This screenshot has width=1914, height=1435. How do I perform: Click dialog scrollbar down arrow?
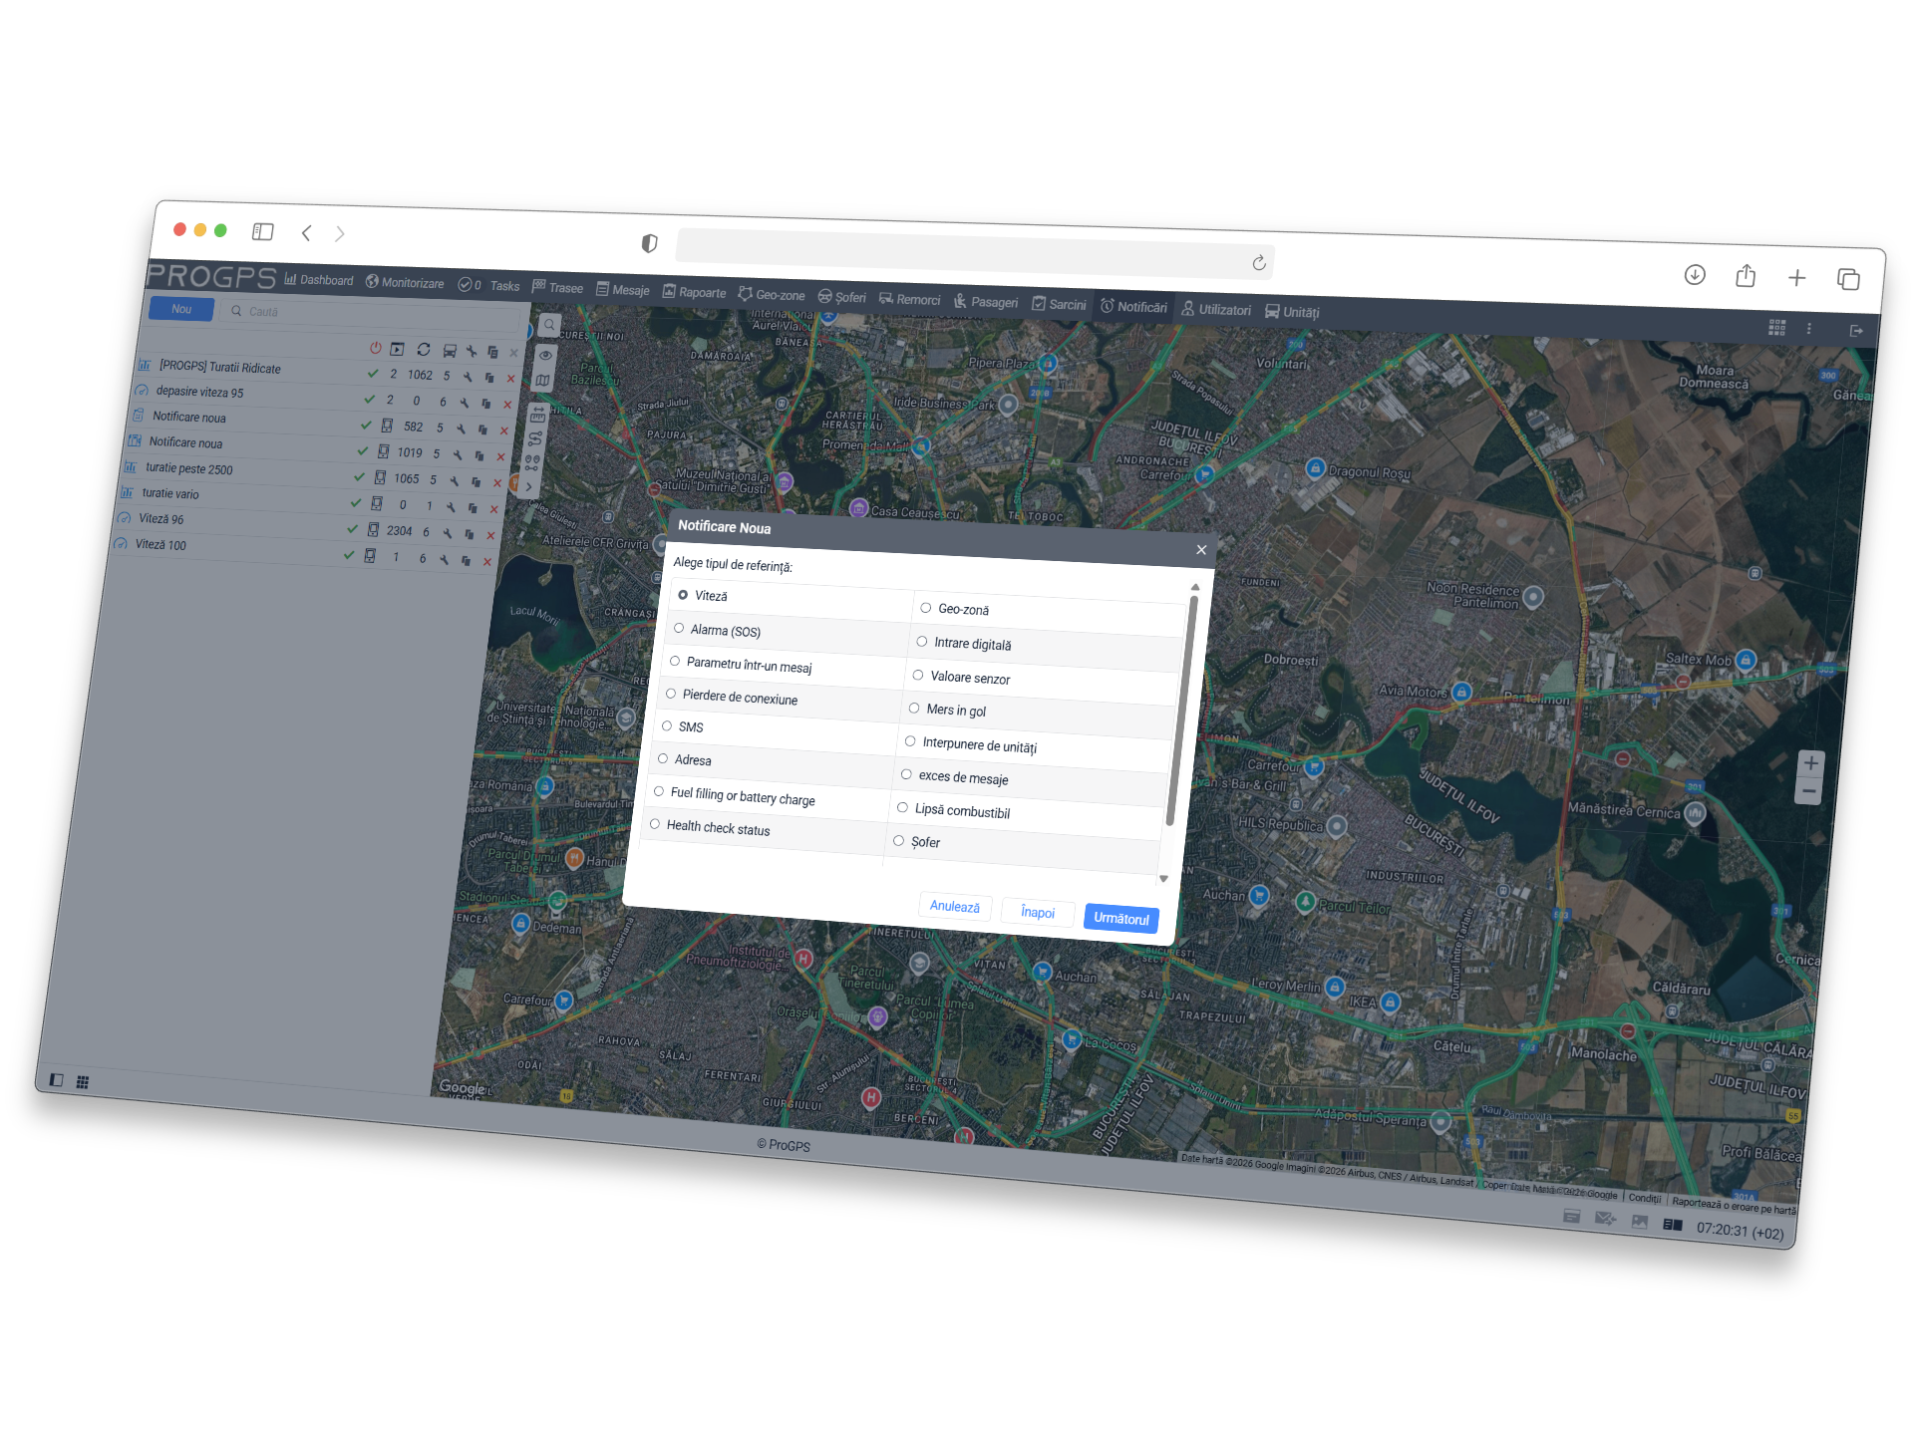tap(1163, 879)
